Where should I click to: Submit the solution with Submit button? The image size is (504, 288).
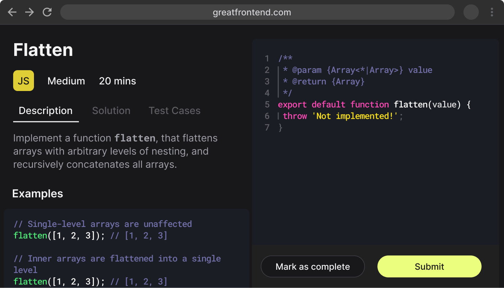(429, 266)
